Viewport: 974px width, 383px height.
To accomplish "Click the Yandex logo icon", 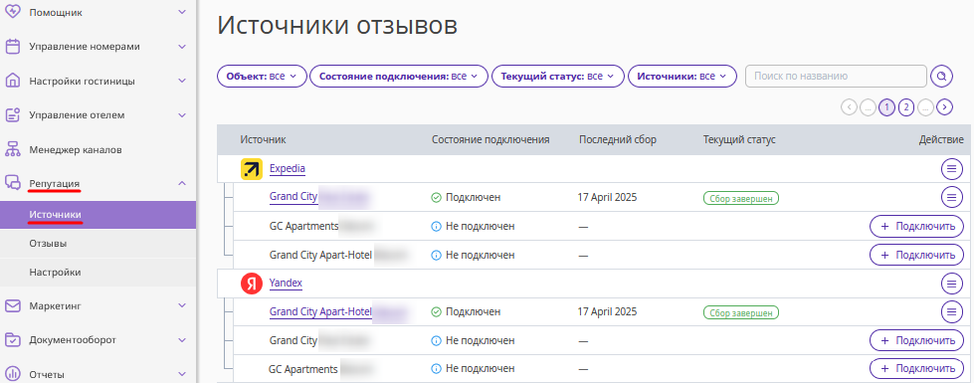I will point(252,284).
